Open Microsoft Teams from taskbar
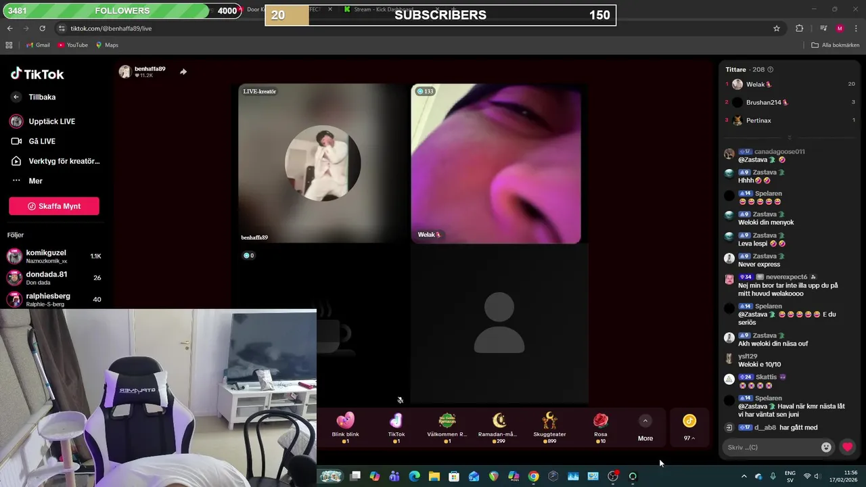The height and width of the screenshot is (487, 866). (394, 476)
